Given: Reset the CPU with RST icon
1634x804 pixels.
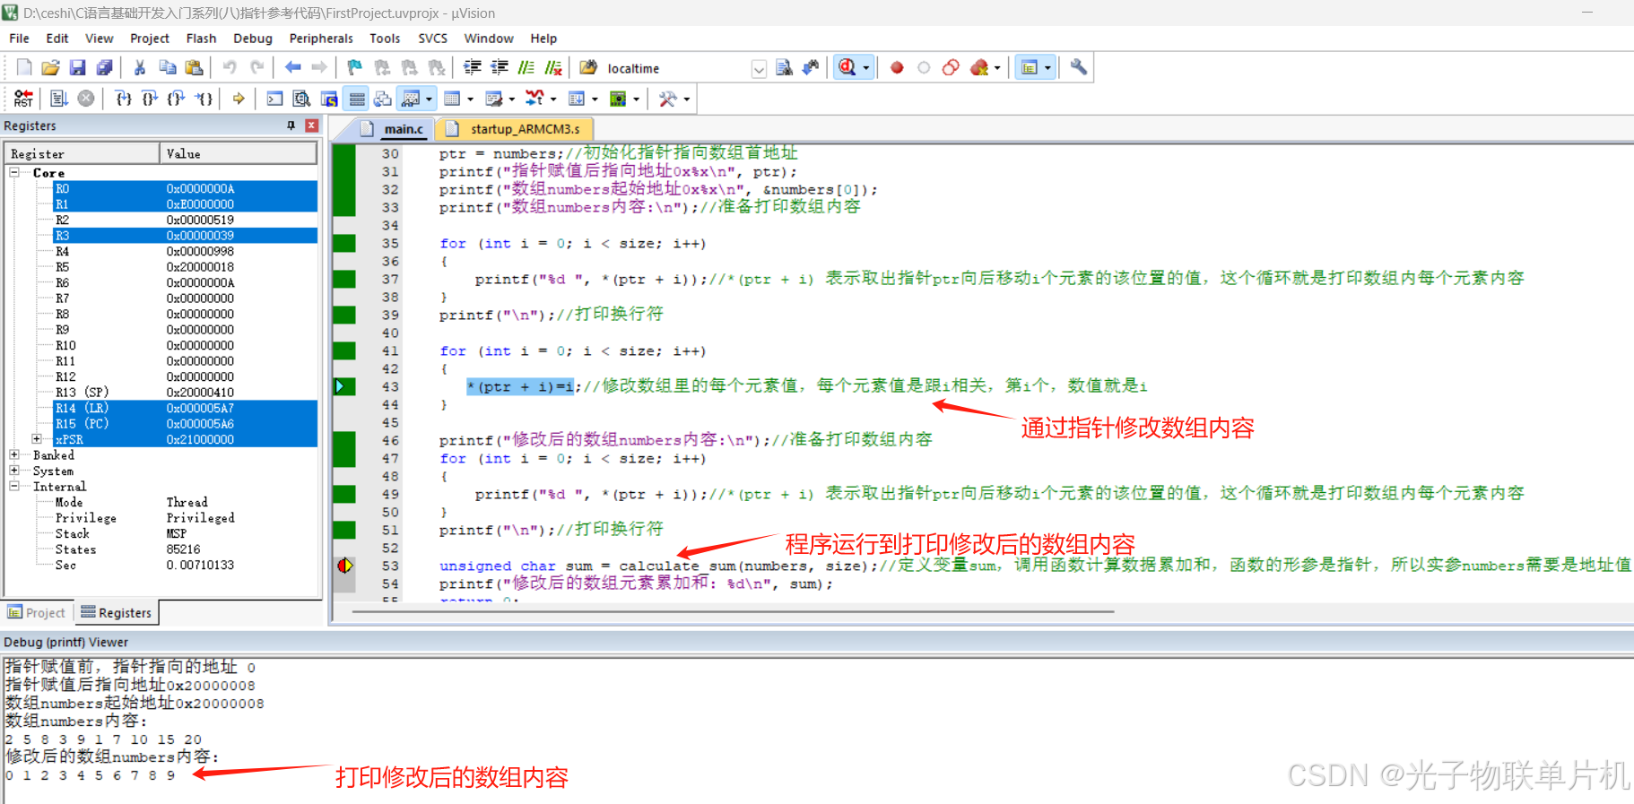Looking at the screenshot, I should [23, 99].
